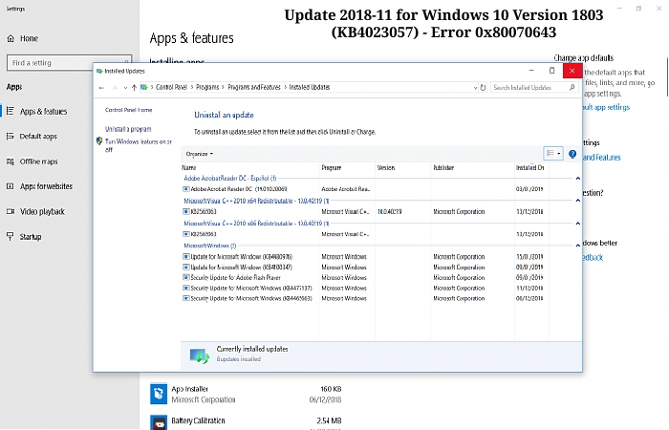
Task: Open Offline maps settings page
Action: point(38,161)
